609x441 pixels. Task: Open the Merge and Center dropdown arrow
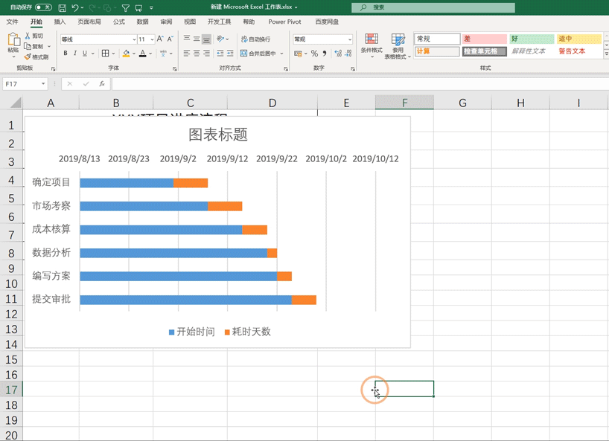[281, 54]
